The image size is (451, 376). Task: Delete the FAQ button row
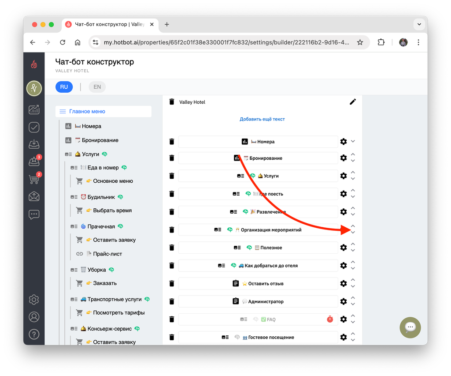click(x=172, y=319)
